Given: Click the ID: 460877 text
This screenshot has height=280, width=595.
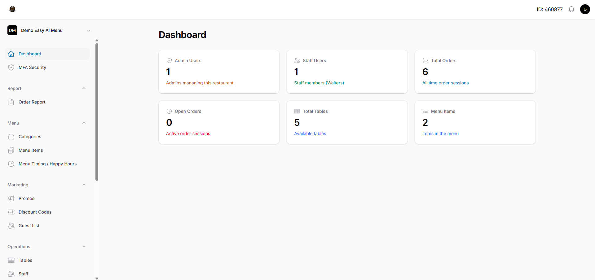Looking at the screenshot, I should (x=549, y=9).
